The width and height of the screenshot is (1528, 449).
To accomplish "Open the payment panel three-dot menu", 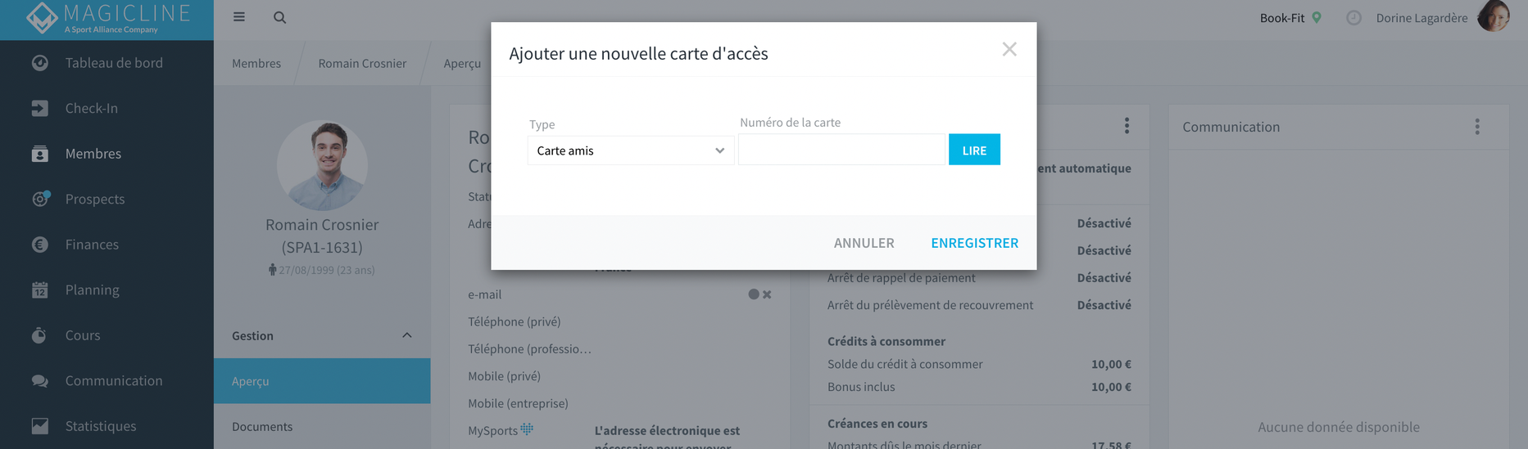I will click(1127, 125).
